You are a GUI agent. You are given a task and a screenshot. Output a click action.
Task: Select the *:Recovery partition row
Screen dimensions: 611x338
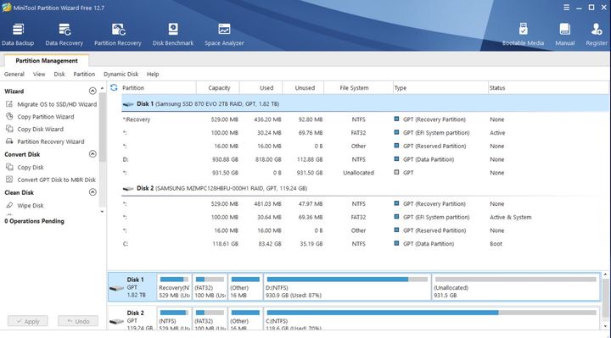point(365,119)
